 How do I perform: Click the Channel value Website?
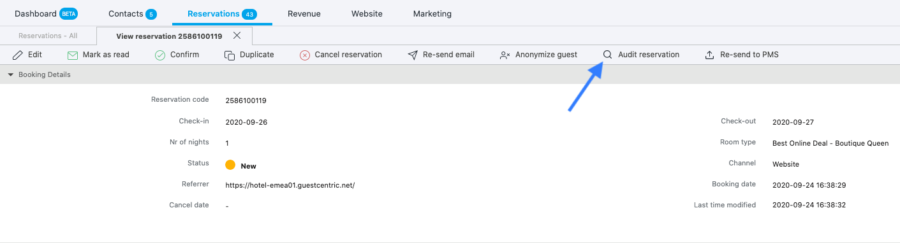coord(786,164)
